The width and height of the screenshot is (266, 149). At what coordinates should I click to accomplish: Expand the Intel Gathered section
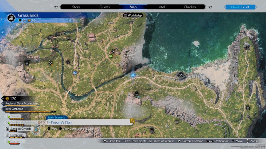(14, 109)
